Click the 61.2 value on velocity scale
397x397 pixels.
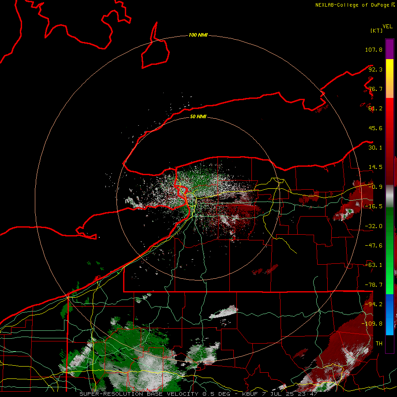pyautogui.click(x=375, y=109)
